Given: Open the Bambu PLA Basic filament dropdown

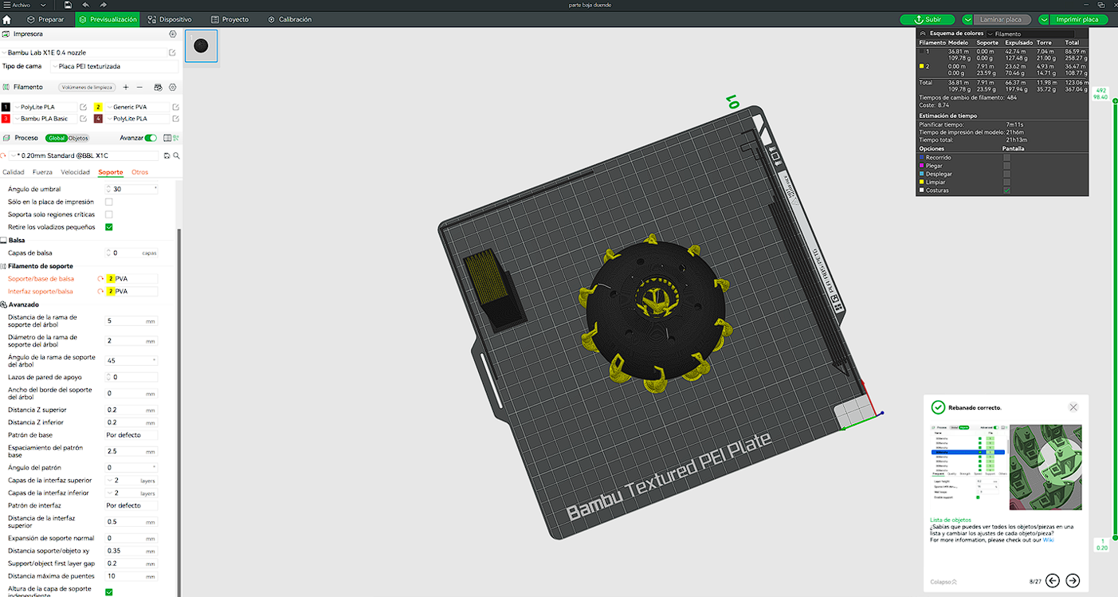Looking at the screenshot, I should pyautogui.click(x=45, y=119).
